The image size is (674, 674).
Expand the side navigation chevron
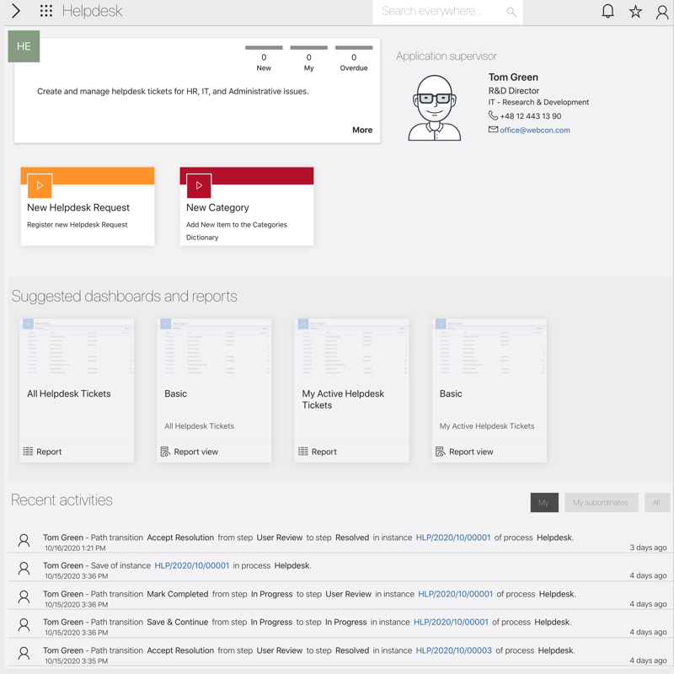click(16, 12)
